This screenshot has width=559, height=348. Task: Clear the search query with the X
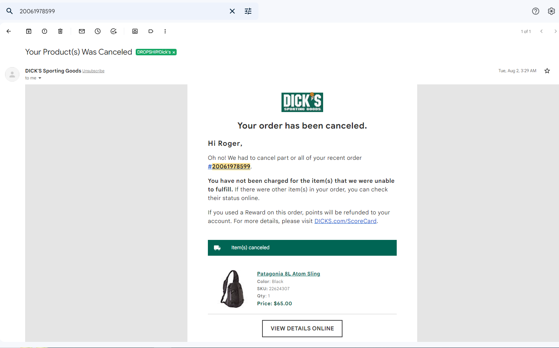click(232, 11)
